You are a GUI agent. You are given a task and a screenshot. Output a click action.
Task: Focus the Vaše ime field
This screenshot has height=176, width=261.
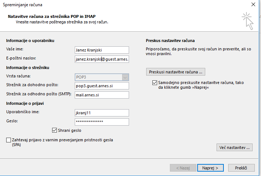click(x=102, y=50)
